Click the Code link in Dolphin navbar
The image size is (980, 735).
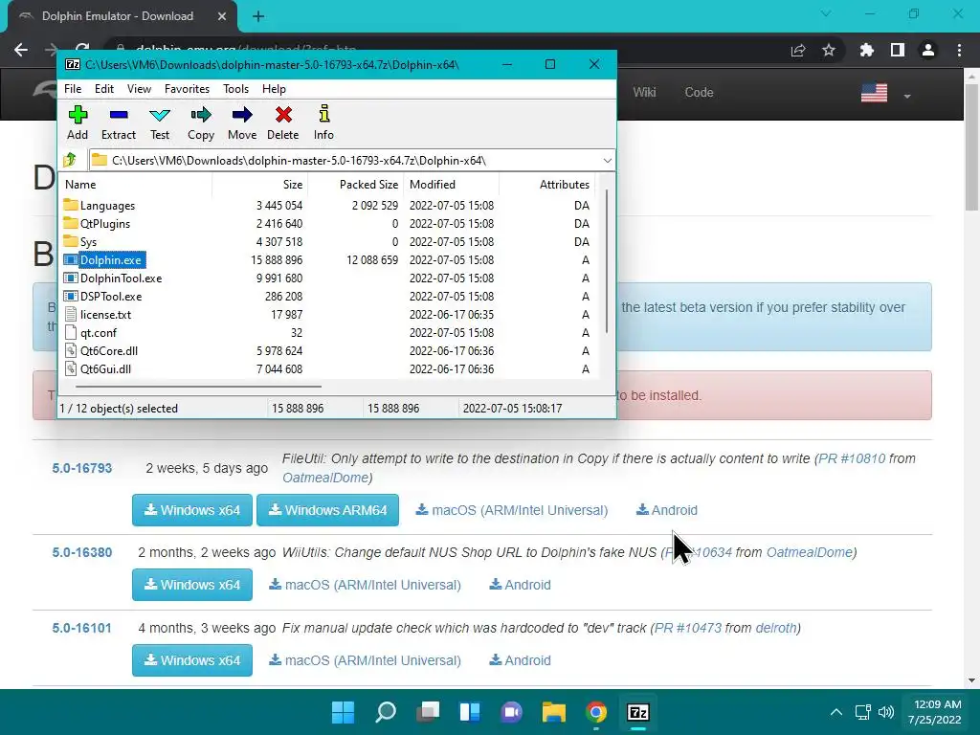699,93
